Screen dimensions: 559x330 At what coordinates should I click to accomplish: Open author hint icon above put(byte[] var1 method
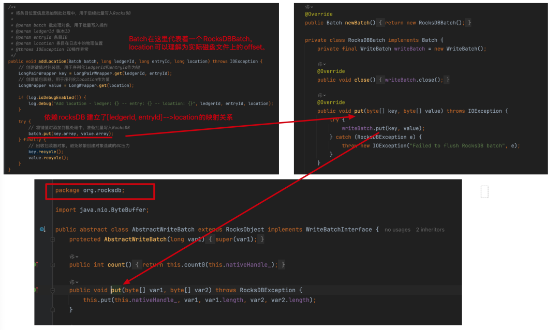(x=74, y=282)
